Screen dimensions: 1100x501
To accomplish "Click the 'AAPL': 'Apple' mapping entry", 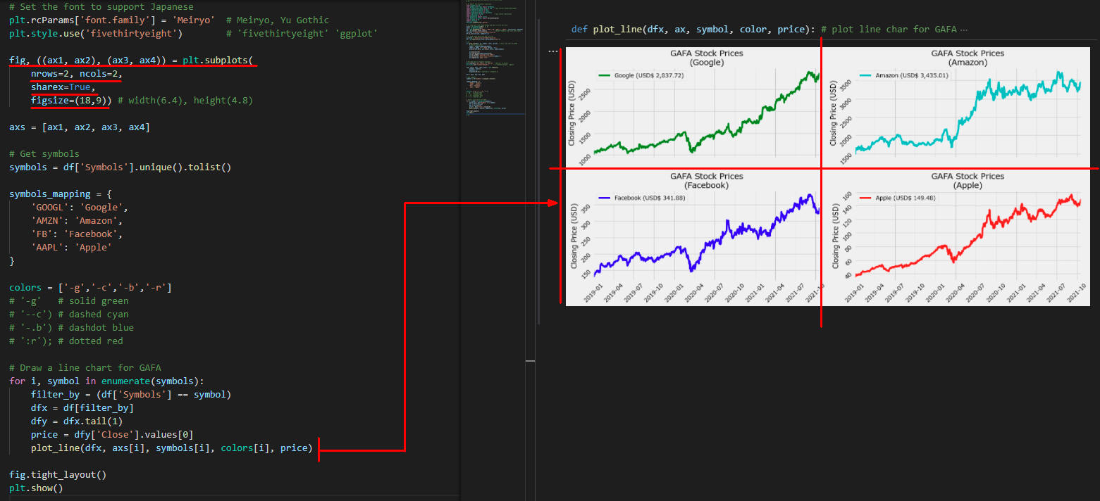I will (71, 247).
